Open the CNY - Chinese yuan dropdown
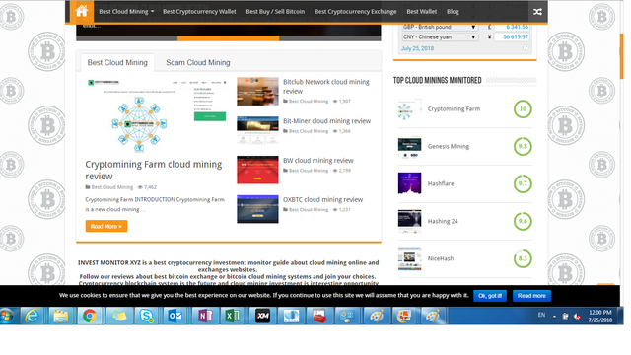Screen dimensions: 631x355 (x=440, y=37)
